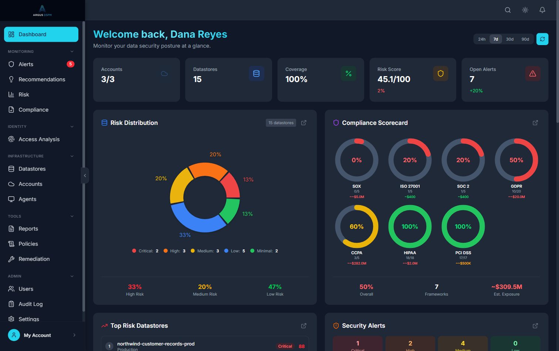The width and height of the screenshot is (559, 351).
Task: Open Datastores in the sidebar
Action: (x=41, y=169)
